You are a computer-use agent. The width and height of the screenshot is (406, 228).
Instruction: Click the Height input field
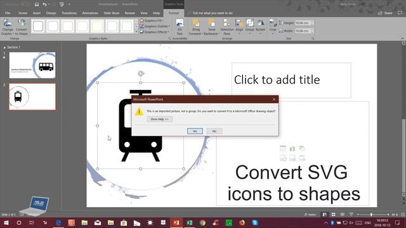302,23
